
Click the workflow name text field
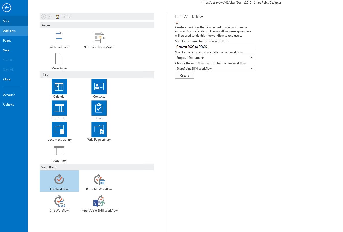pyautogui.click(x=214, y=47)
